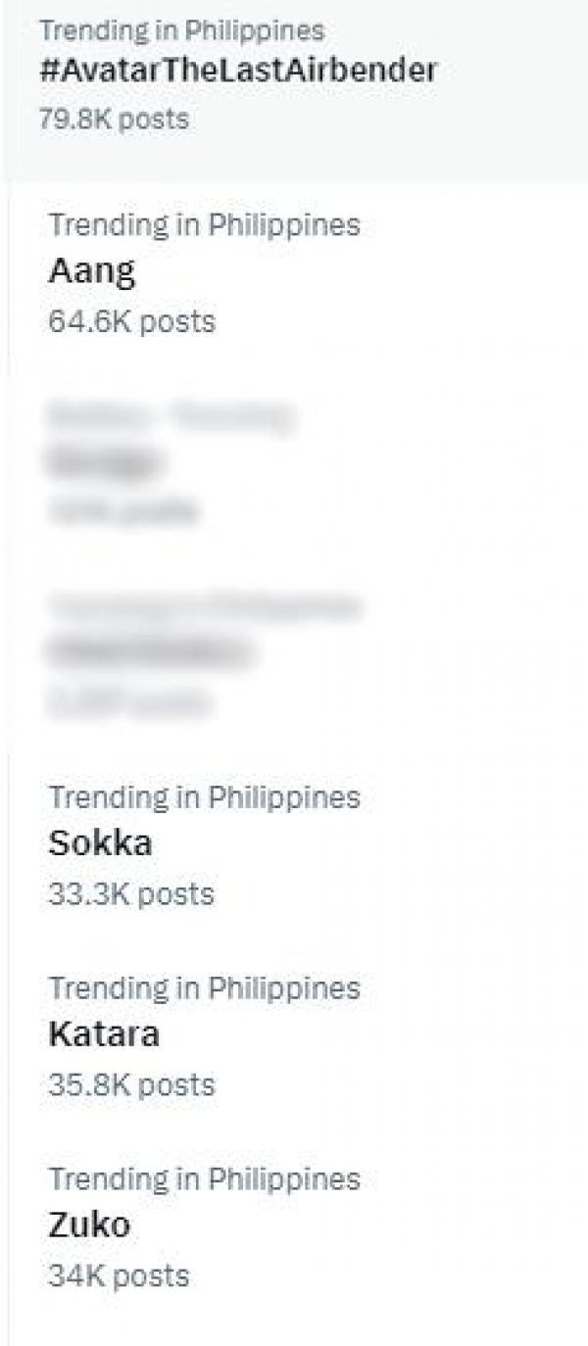
Task: Click the 64.6K posts count
Action: (131, 321)
